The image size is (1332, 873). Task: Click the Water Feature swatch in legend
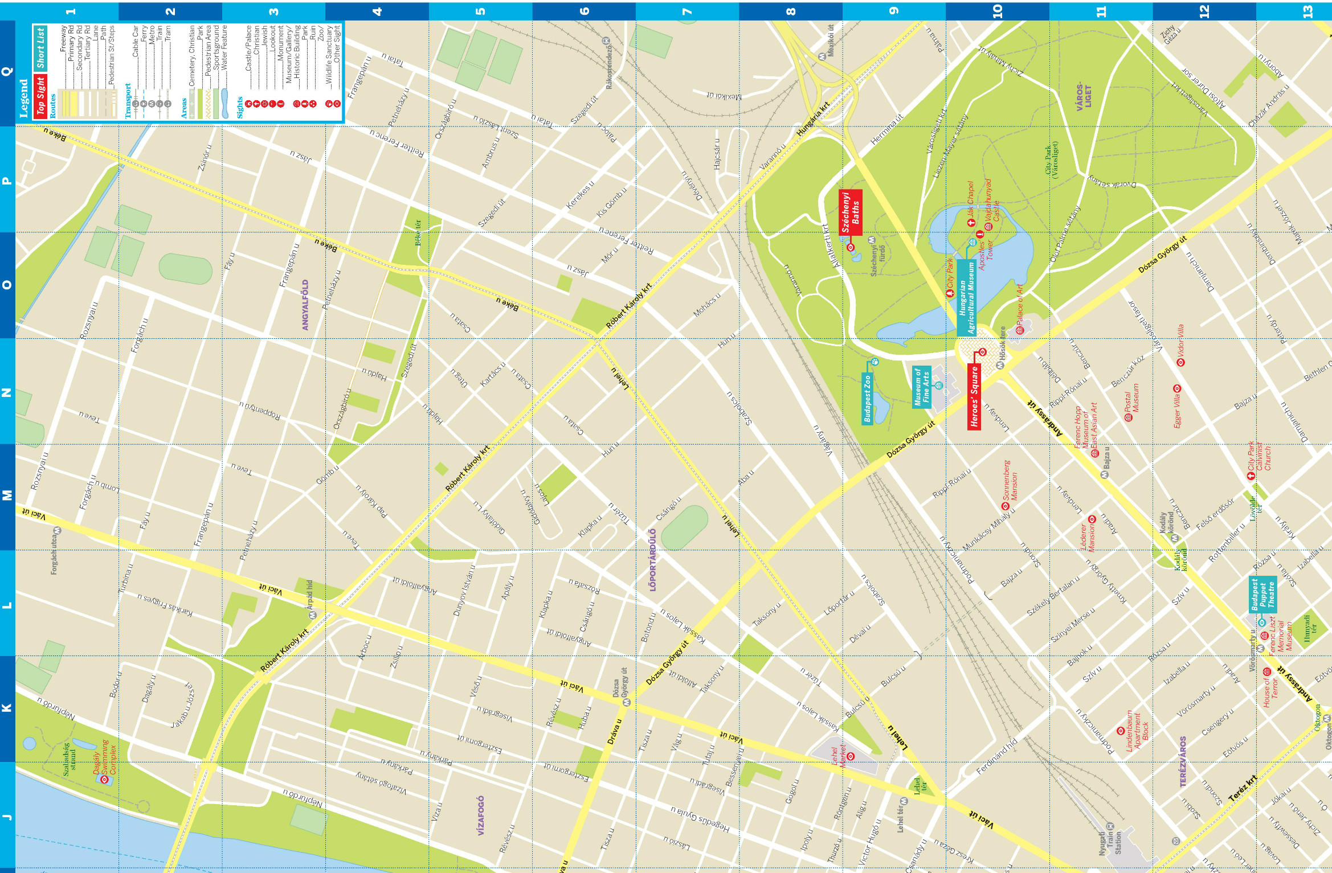224,104
